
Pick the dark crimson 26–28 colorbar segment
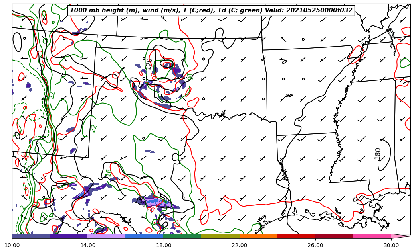point(334,236)
